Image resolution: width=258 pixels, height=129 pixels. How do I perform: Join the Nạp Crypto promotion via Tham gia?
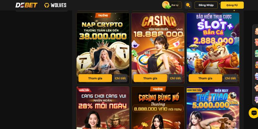tap(95, 78)
